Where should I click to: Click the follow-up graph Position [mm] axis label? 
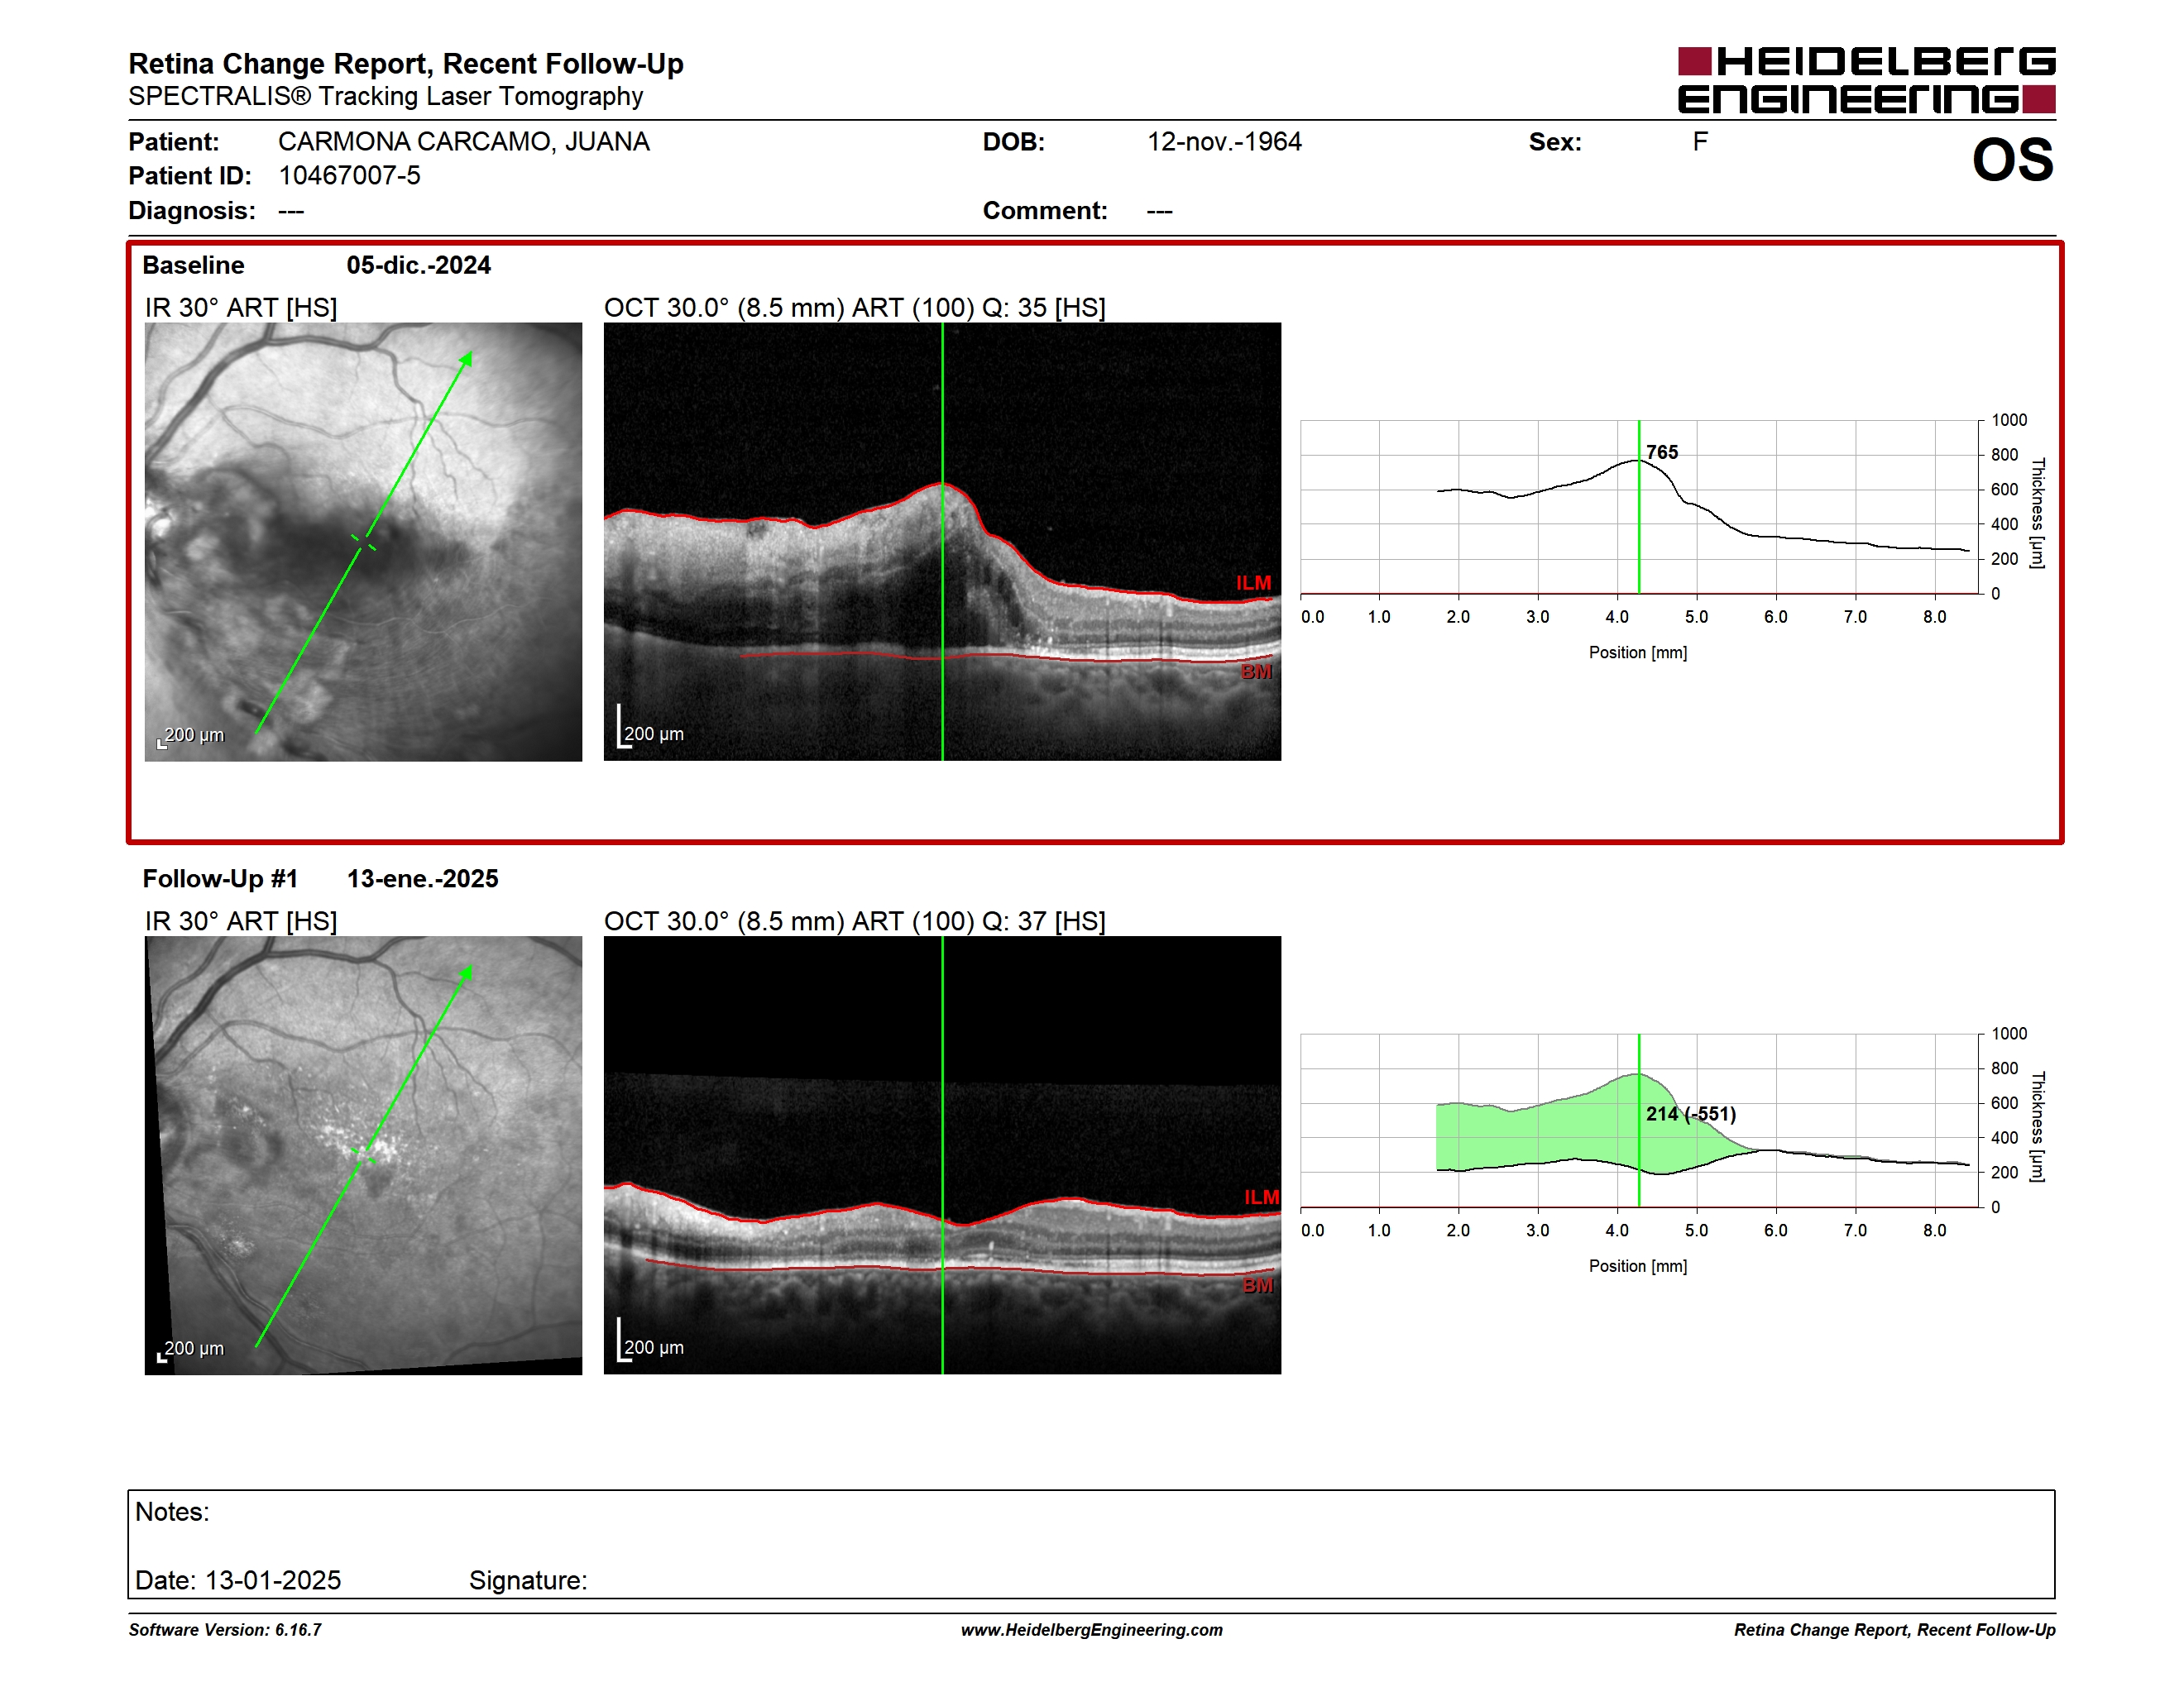(x=1638, y=1266)
